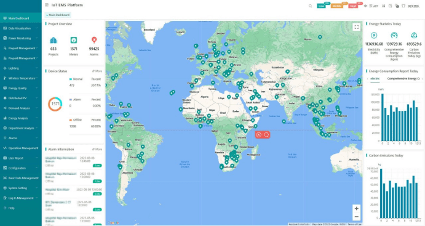Filter alarms by the High badge

pos(353,6)
